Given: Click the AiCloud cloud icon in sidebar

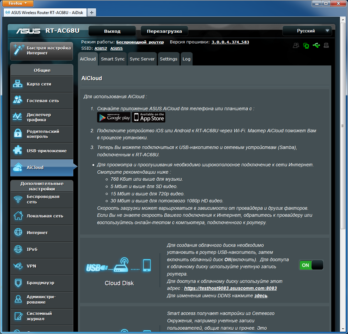Looking at the screenshot, I should 18,167.
